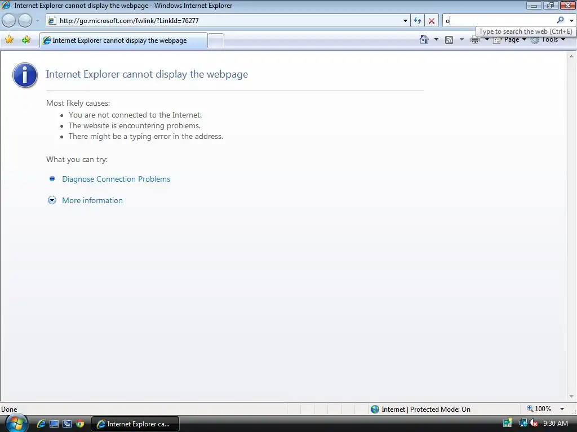Launch Chrome from Quick Launch
The height and width of the screenshot is (432, 577).
(80, 424)
